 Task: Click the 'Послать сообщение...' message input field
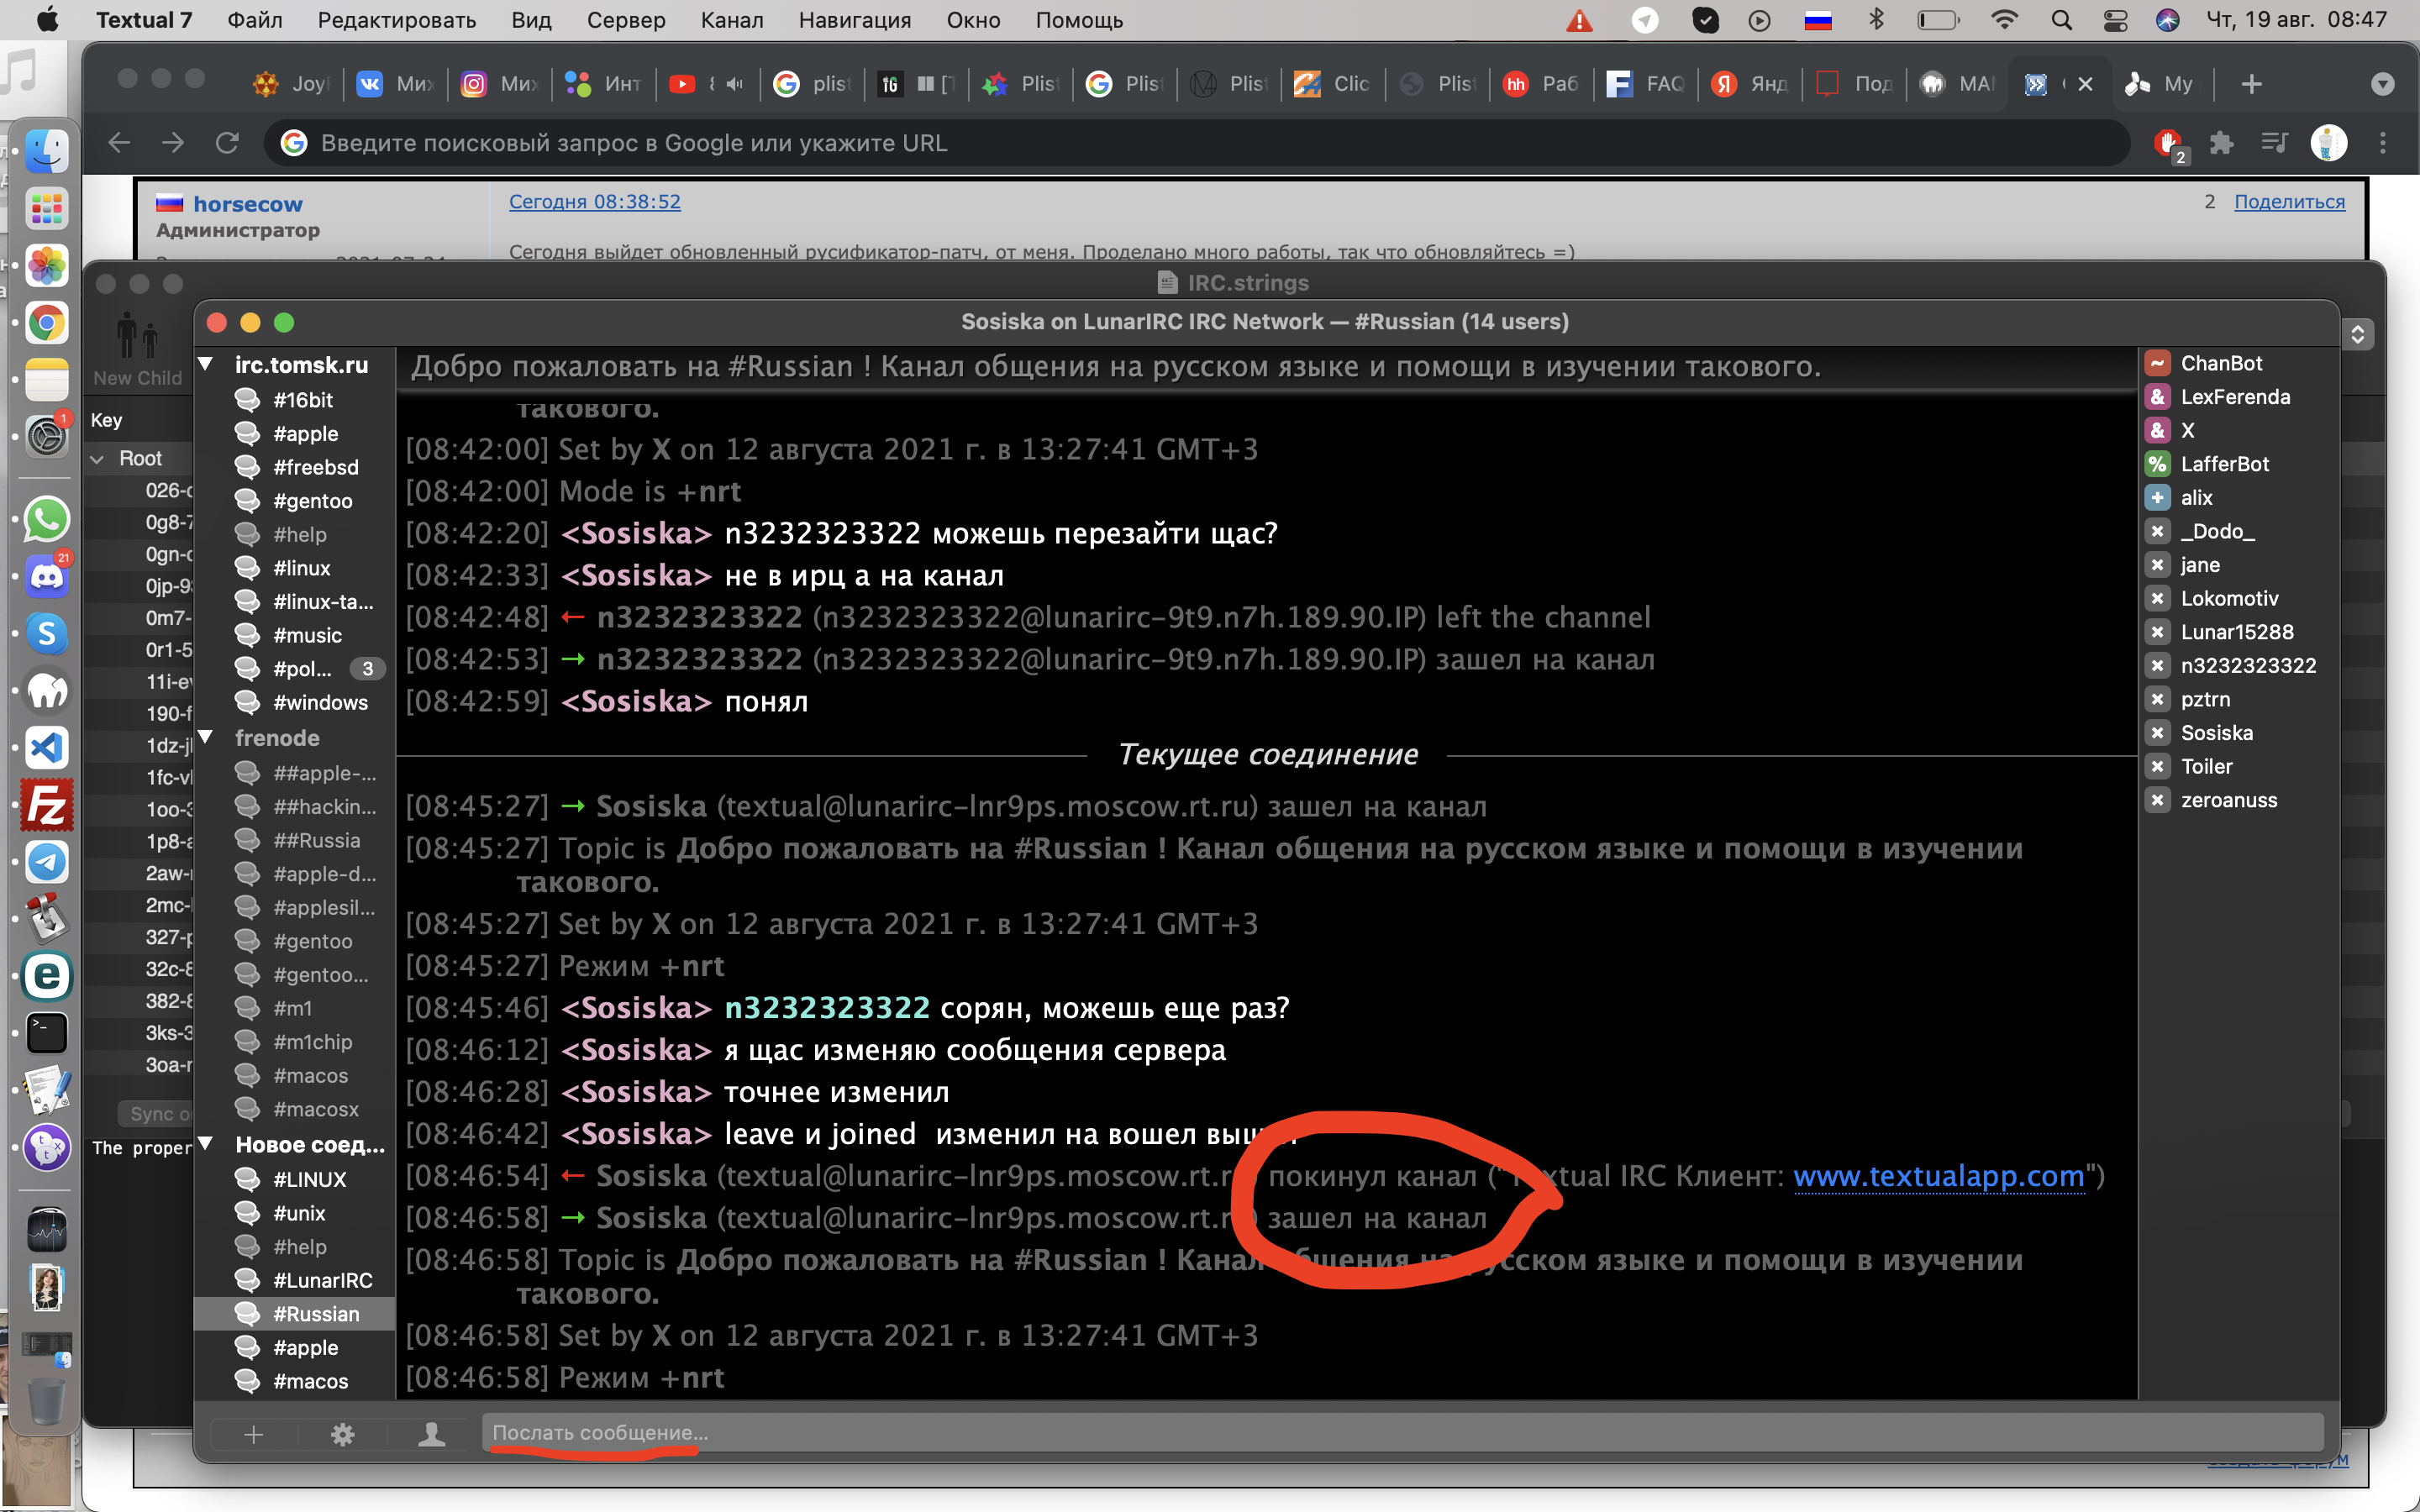1402,1433
